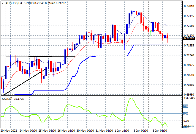Select the black horizontal resistance line near 0.71240
The height and width of the screenshot is (134, 196).
[40, 57]
